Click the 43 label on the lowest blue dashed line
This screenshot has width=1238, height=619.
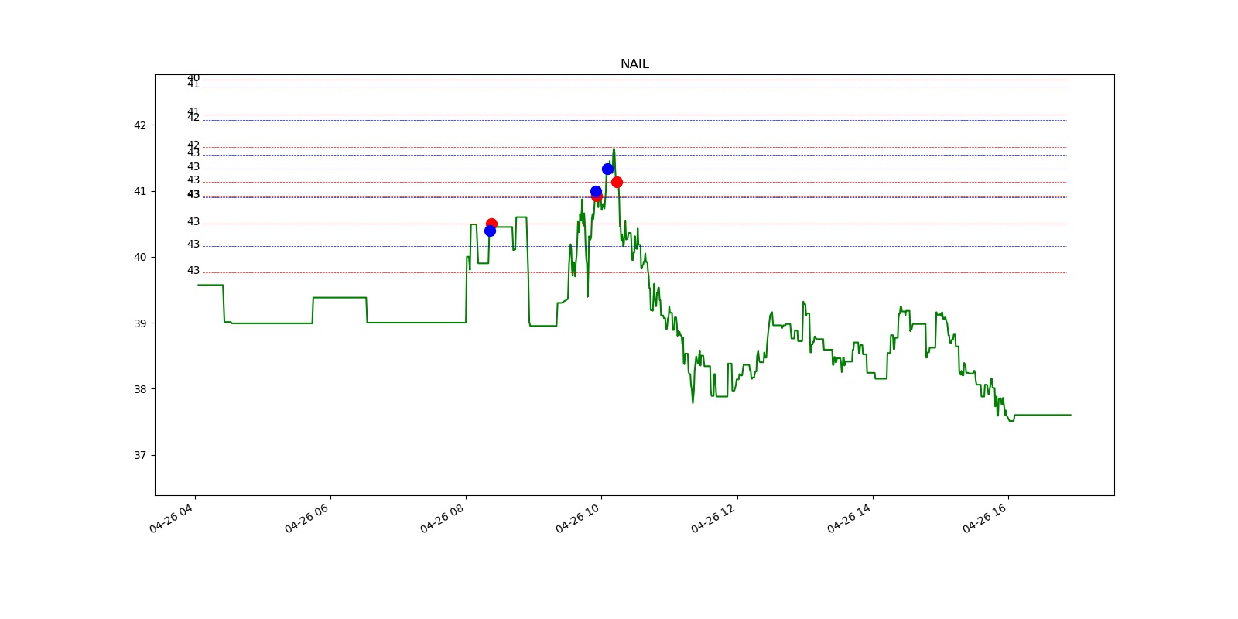pyautogui.click(x=193, y=245)
